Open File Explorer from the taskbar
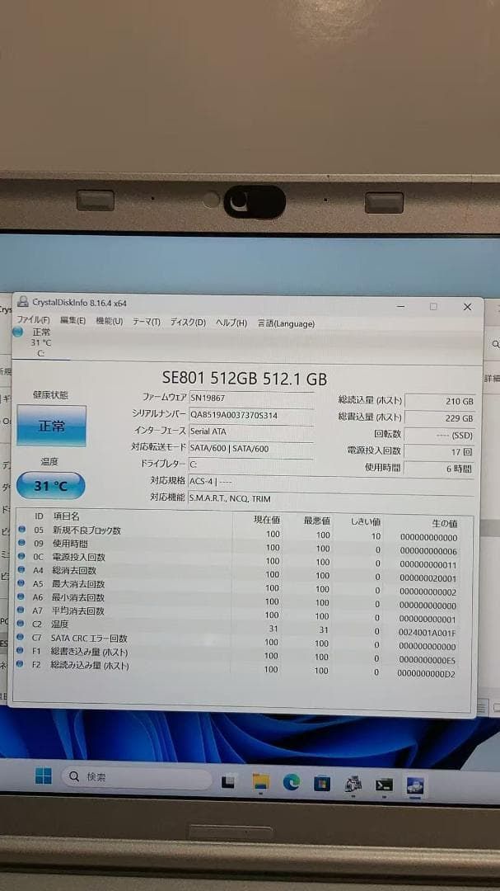The image size is (500, 891). 261,782
